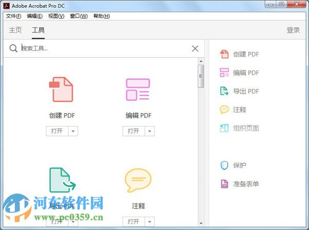The width and height of the screenshot is (309, 230).
Task: Open the 视图(V) menu
Action: tap(56, 16)
